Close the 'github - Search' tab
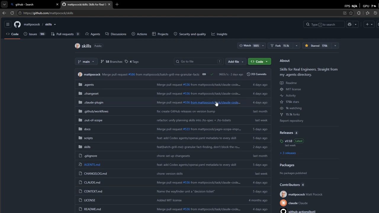 [57, 4]
